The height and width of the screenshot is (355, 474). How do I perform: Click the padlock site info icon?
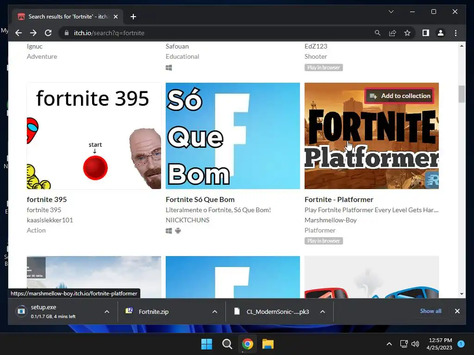pos(67,33)
